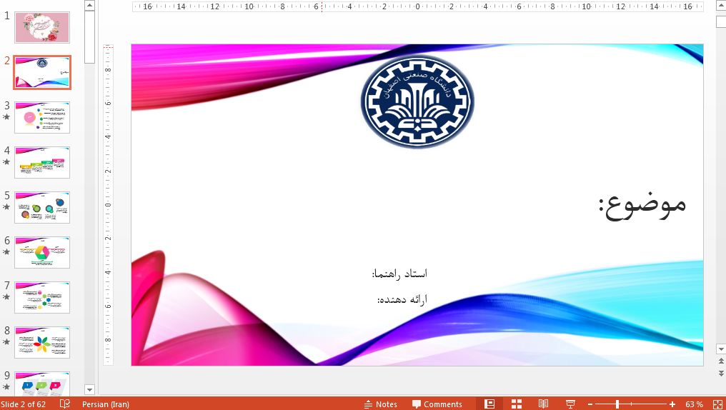Toggle the Comments pane
Screen dimensions: 726x410
pos(437,404)
